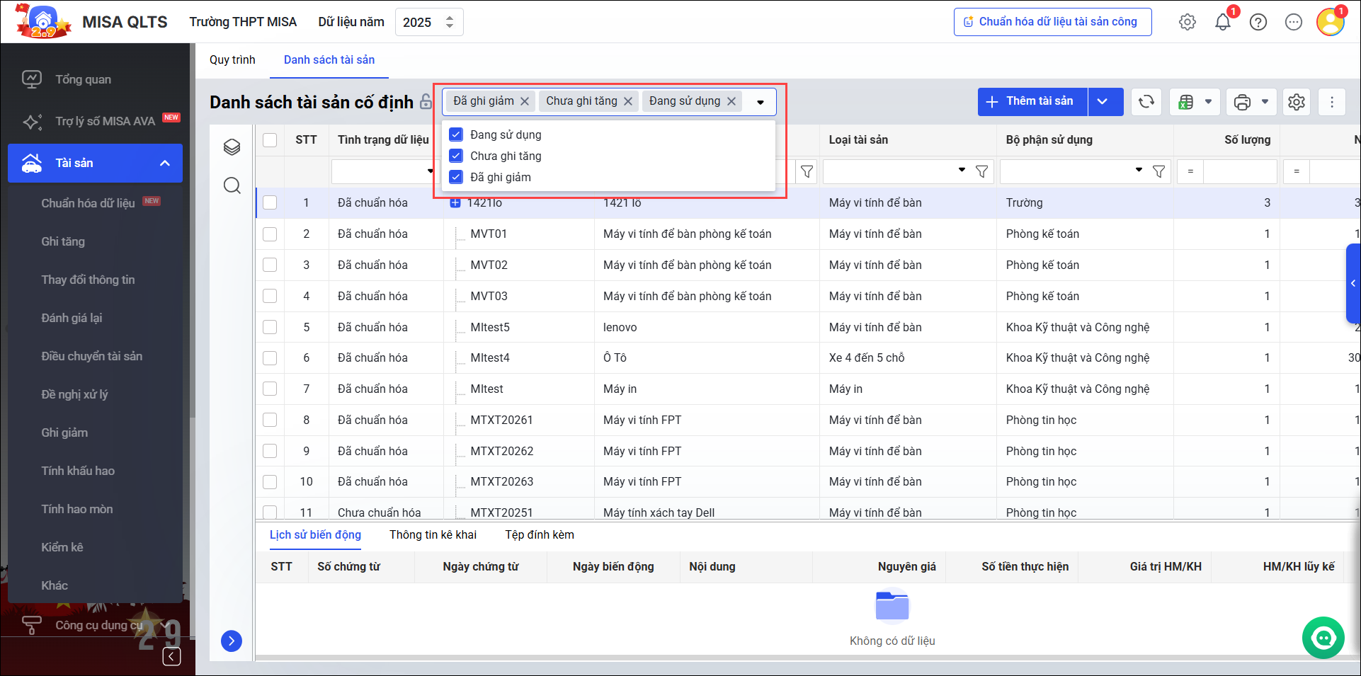This screenshot has width=1361, height=676.
Task: Switch to the Quy trình tab
Action: coord(232,60)
